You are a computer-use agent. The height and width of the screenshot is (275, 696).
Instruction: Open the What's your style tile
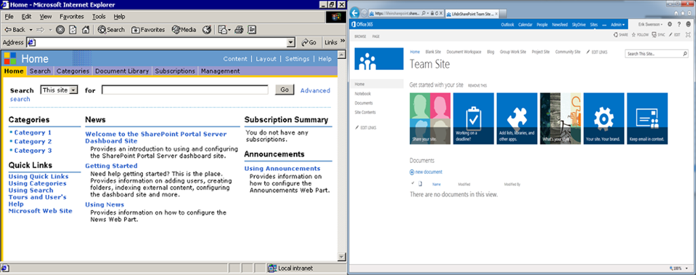(x=561, y=118)
